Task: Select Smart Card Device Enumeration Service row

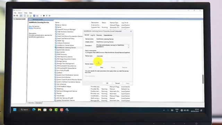Action: pos(70,36)
